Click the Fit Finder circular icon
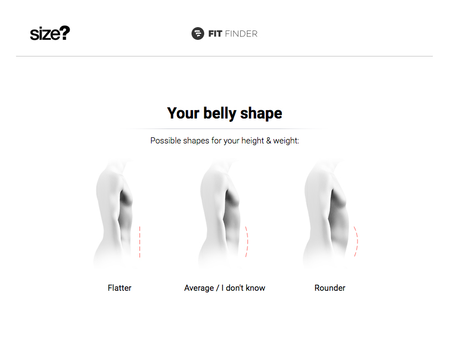This screenshot has height=355, width=450. tap(198, 34)
